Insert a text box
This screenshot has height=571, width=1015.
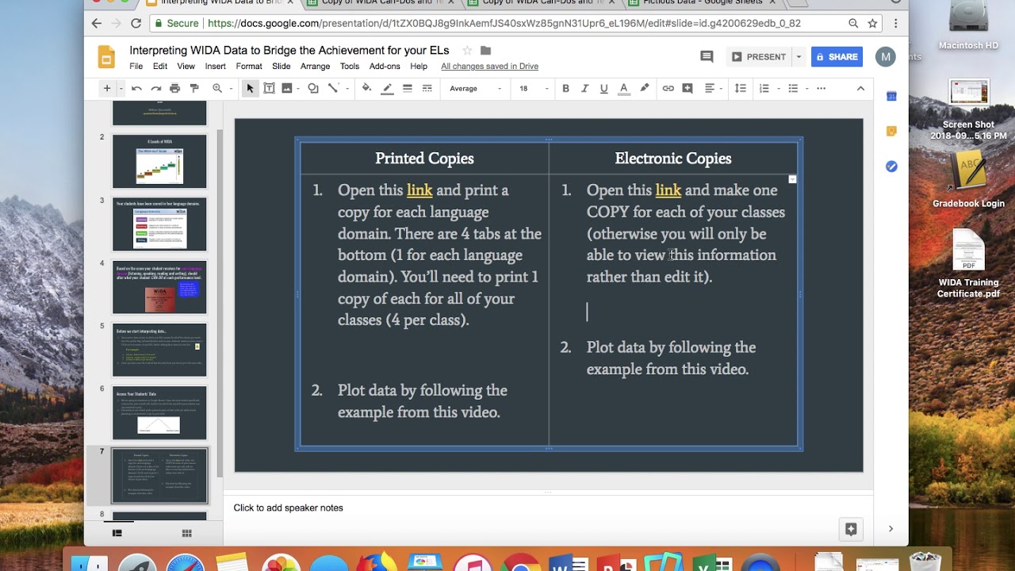click(269, 88)
